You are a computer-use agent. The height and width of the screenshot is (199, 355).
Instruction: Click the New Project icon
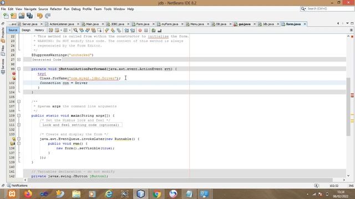(13, 16)
